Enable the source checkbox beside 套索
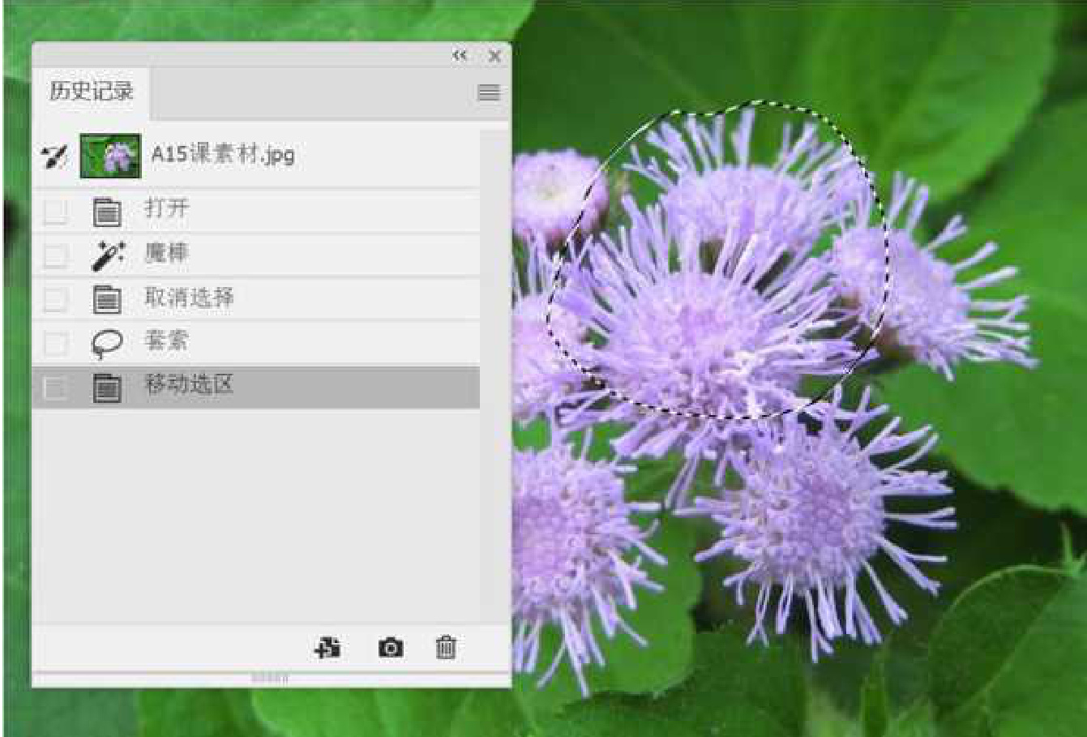Screen dimensions: 1087x737 [55, 343]
